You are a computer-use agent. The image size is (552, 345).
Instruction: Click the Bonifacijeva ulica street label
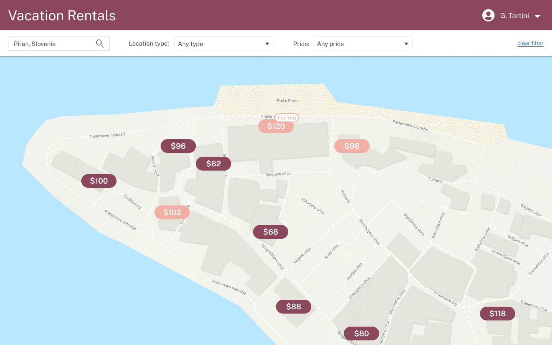click(x=370, y=232)
